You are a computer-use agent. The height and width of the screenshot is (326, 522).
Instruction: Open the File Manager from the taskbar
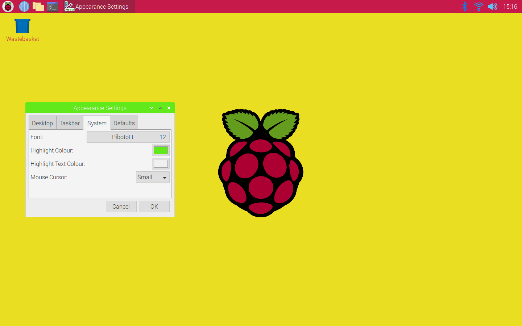(x=38, y=6)
